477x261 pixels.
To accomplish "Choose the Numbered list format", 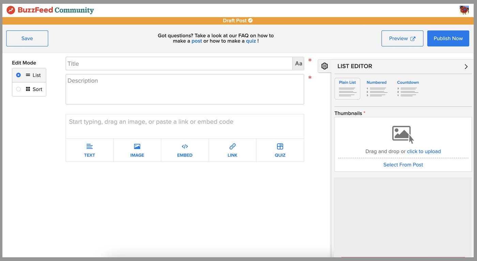I will point(376,89).
